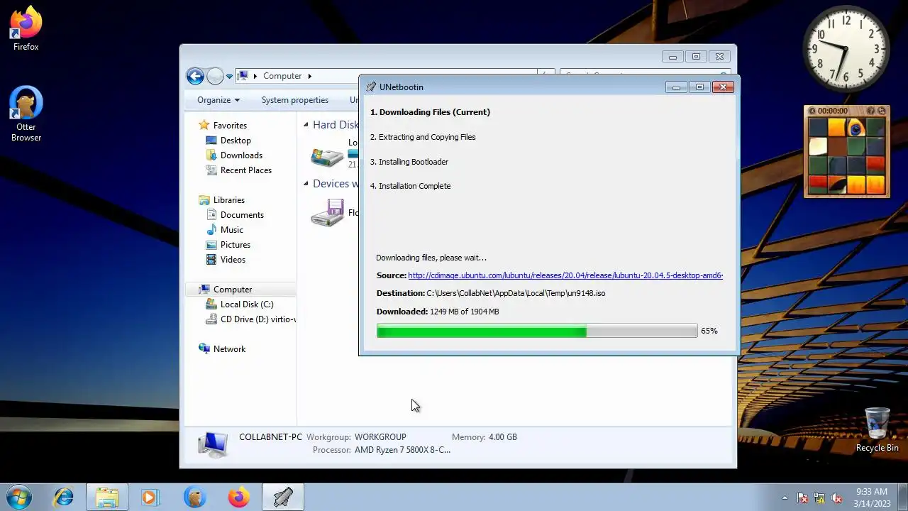Click the green download progress bar
Image resolution: width=908 pixels, height=511 pixels.
[537, 331]
